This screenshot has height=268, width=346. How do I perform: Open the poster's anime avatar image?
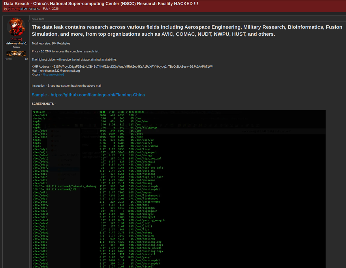pyautogui.click(x=16, y=27)
